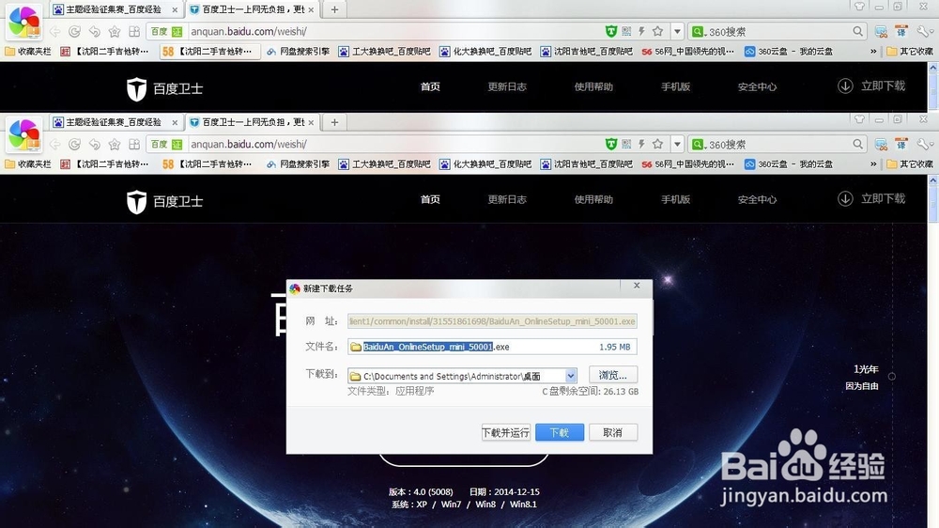Click 360 browser logo in lower window
The height and width of the screenshot is (528, 939).
pyautogui.click(x=23, y=135)
